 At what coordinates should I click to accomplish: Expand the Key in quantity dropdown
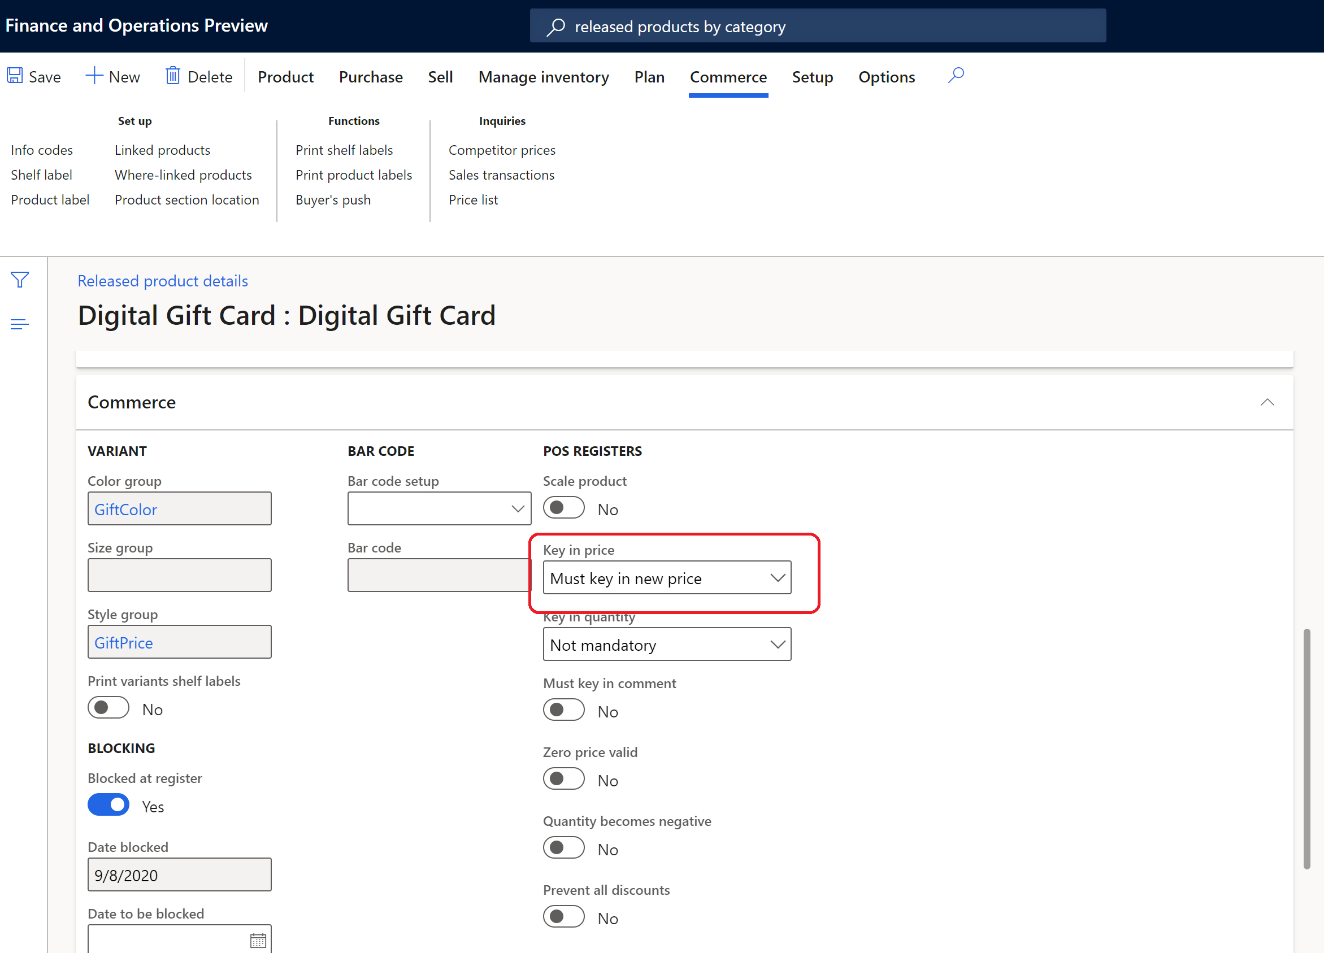778,645
